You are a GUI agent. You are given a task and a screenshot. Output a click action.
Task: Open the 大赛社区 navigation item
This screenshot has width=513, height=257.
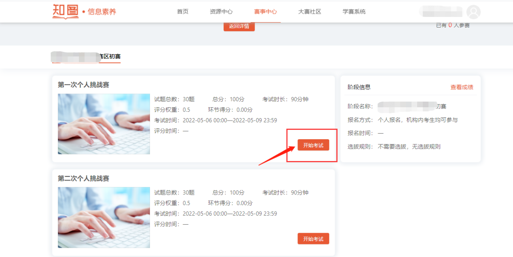click(x=309, y=12)
